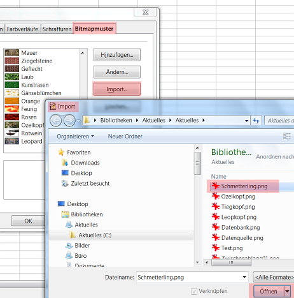Click the Neuer Ordner button
Image resolution: width=294 pixels, height=298 pixels.
[125, 137]
